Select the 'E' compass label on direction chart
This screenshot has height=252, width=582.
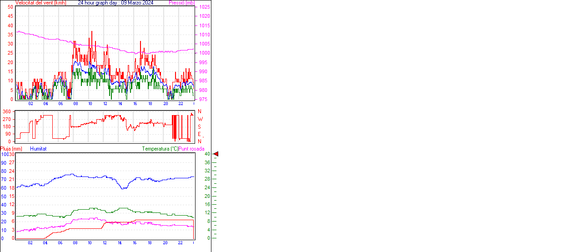point(200,134)
